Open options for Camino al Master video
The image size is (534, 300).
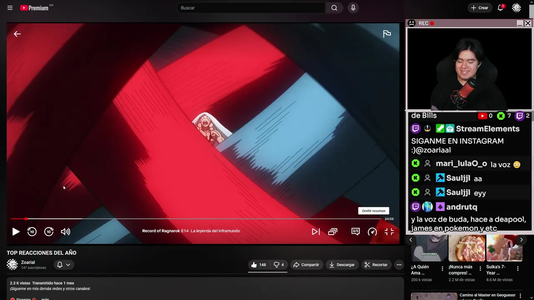click(x=520, y=295)
